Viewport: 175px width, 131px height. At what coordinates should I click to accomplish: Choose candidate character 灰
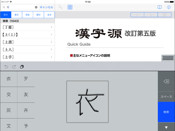(9, 110)
